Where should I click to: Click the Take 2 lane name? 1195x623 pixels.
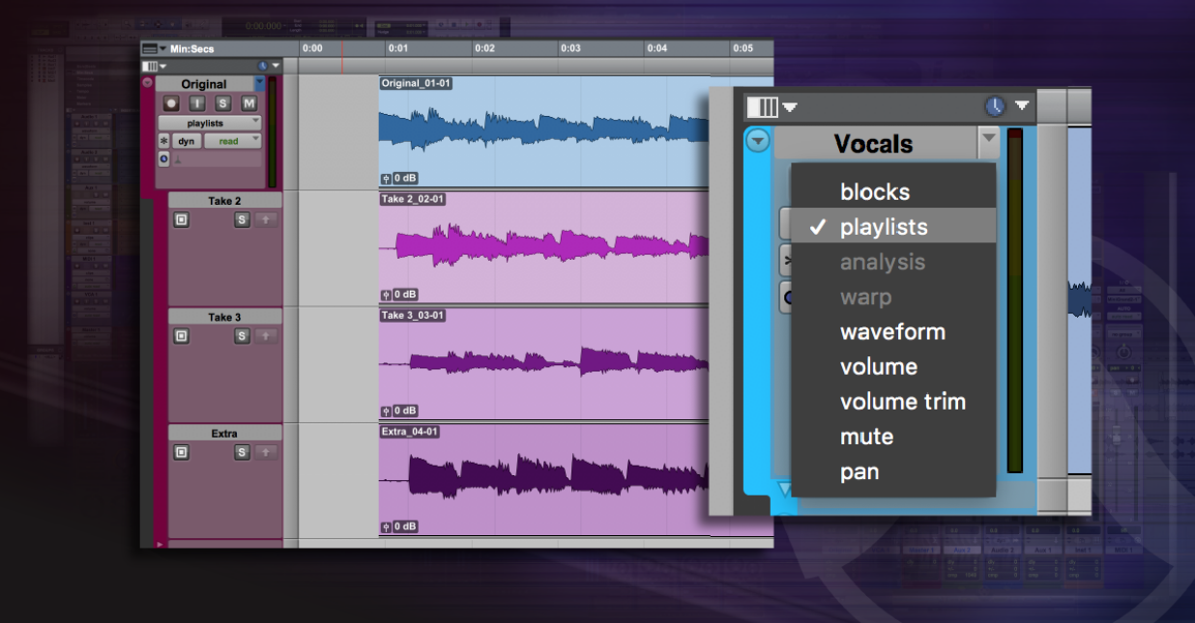[x=224, y=201]
